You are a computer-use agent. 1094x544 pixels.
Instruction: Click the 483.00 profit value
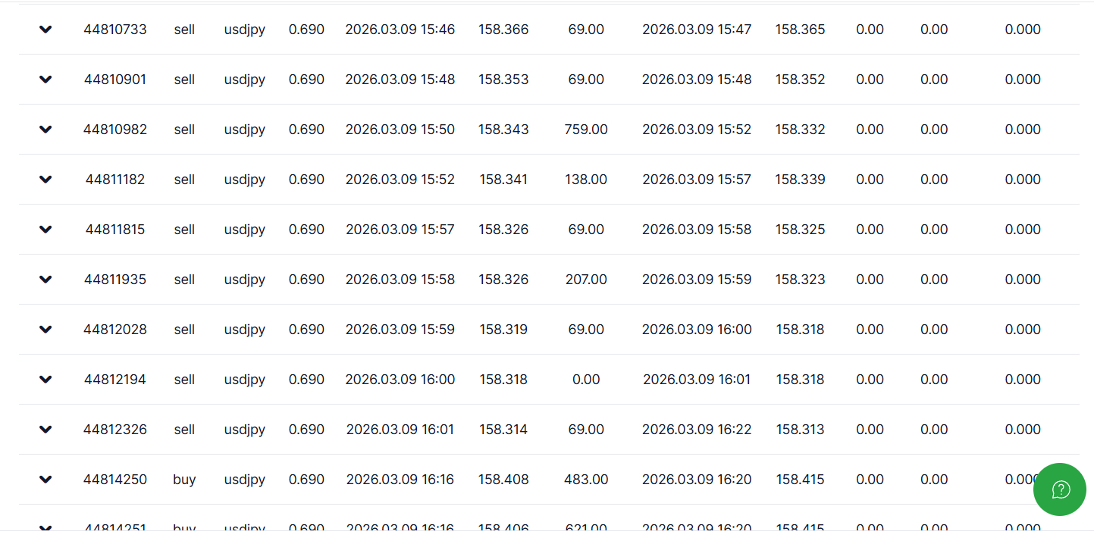(586, 480)
